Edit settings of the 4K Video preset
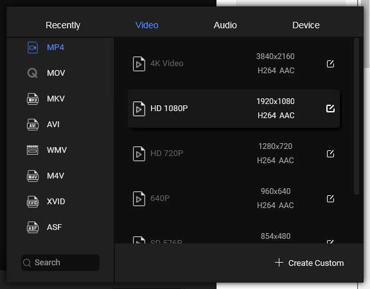Image resolution: width=370 pixels, height=289 pixels. click(330, 64)
